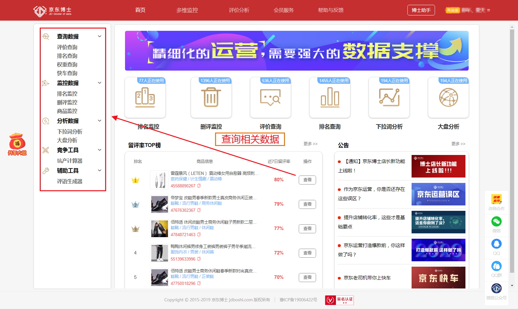Screen dimensions: 518x309
Task: Copy product ID 47750018296 via copy icon
Action: click(x=199, y=283)
